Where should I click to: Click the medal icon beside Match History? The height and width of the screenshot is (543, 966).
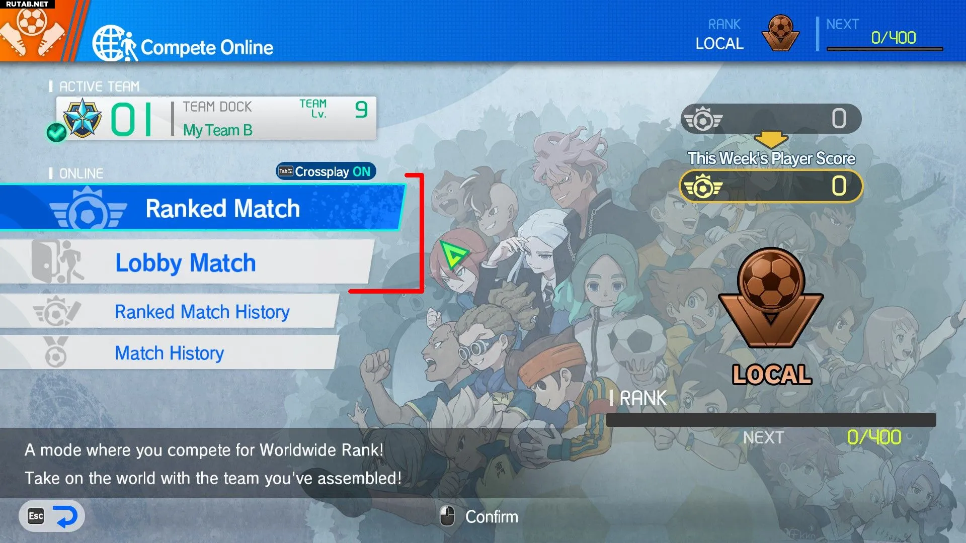coord(56,352)
